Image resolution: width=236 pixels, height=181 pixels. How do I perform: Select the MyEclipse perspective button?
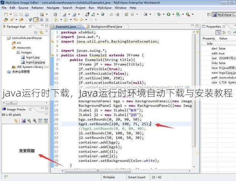point(224,15)
